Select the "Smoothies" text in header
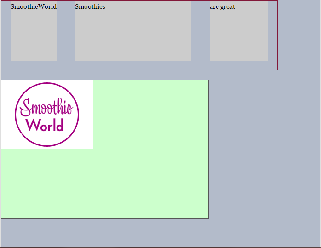The height and width of the screenshot is (248, 321). click(x=90, y=7)
